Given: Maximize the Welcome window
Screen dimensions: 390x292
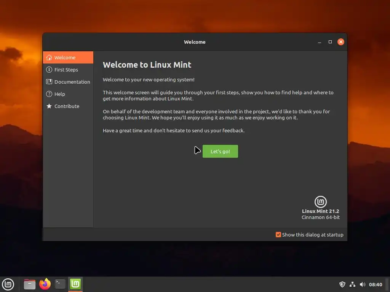Looking at the screenshot, I should (330, 42).
